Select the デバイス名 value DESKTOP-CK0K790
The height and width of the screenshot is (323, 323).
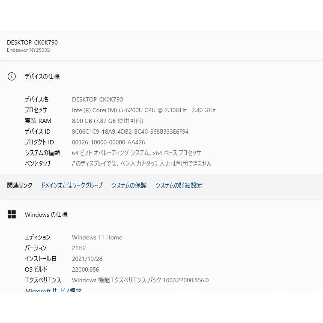pos(97,99)
